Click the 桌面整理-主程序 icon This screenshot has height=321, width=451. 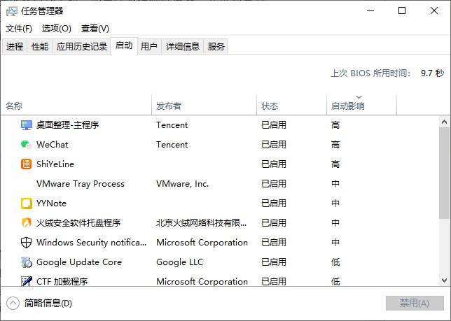pos(27,125)
